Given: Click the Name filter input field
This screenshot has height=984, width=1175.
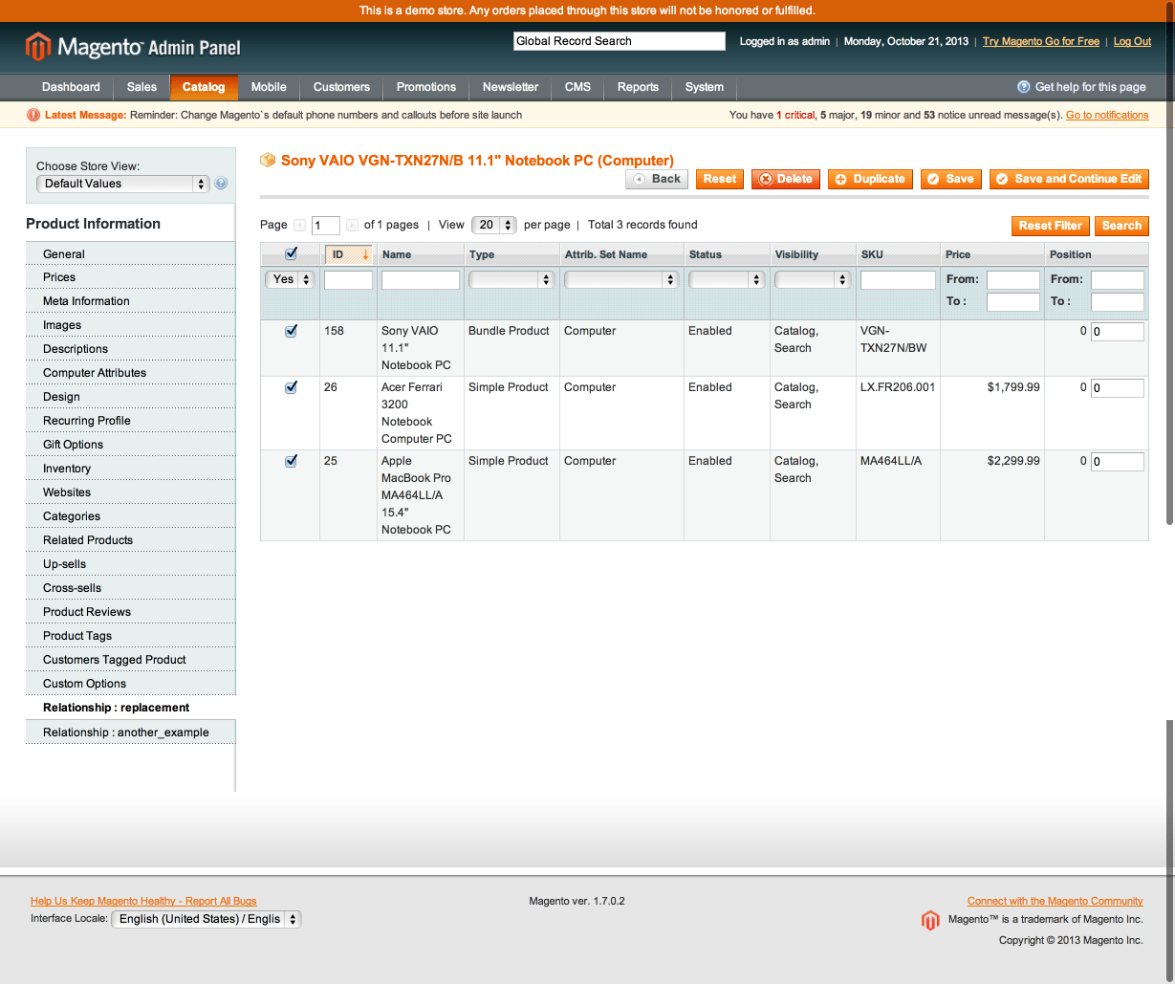Looking at the screenshot, I should pyautogui.click(x=421, y=280).
